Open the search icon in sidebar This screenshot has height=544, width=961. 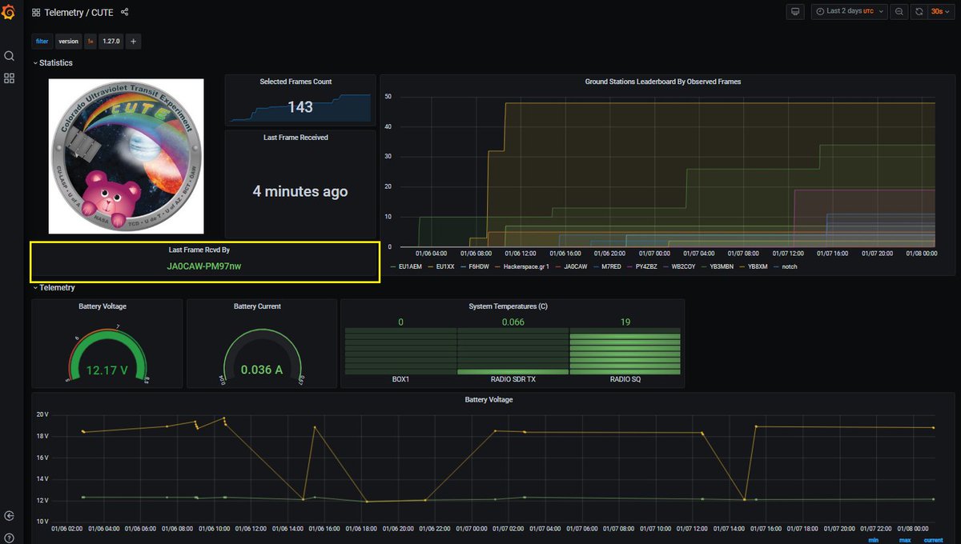click(10, 56)
